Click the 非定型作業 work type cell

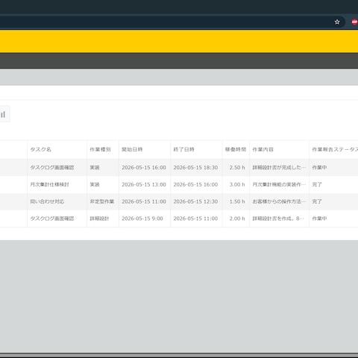[102, 201]
